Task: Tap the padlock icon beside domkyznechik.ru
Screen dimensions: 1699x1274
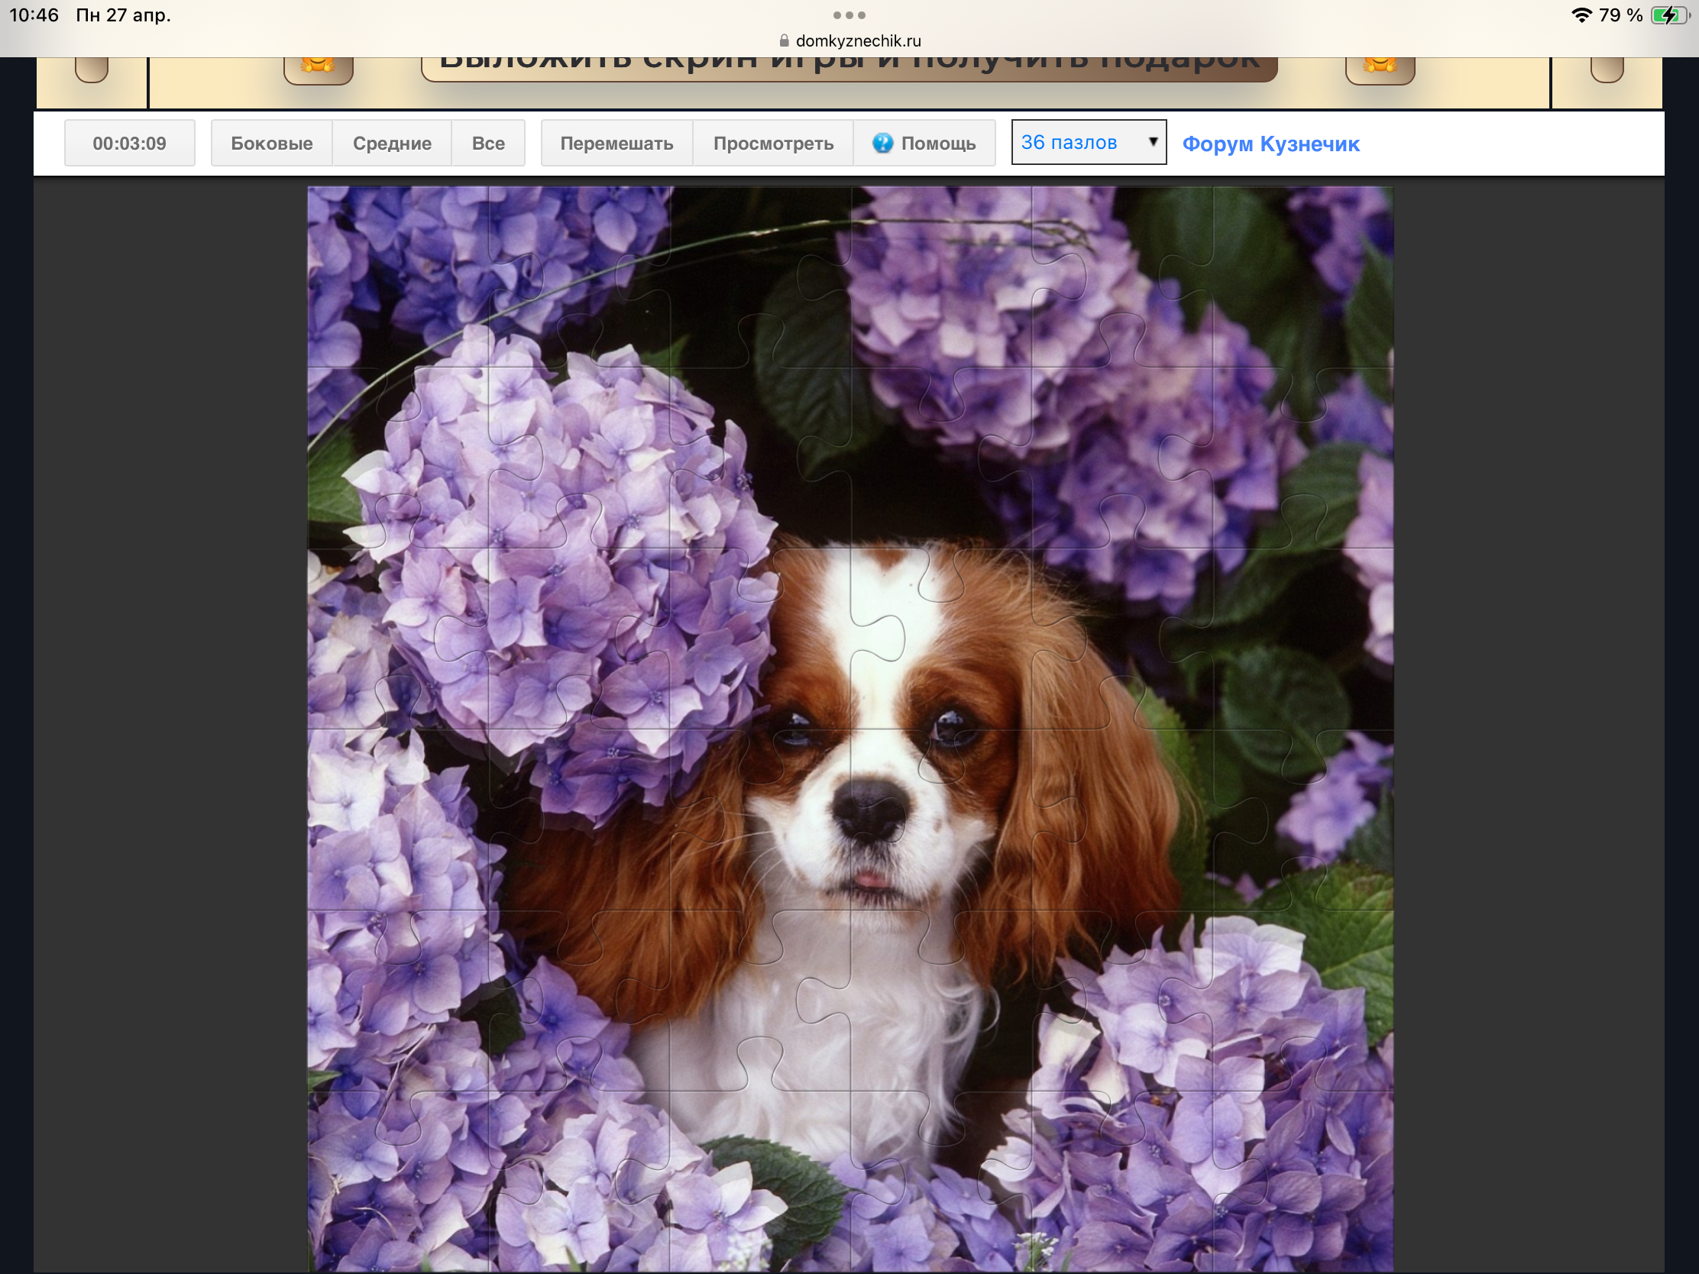Action: [x=785, y=40]
